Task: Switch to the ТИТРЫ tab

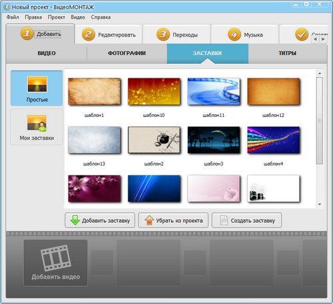Action: (288, 53)
